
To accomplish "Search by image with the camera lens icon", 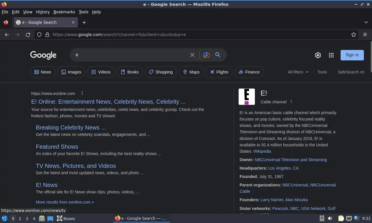I will pyautogui.click(x=207, y=55).
